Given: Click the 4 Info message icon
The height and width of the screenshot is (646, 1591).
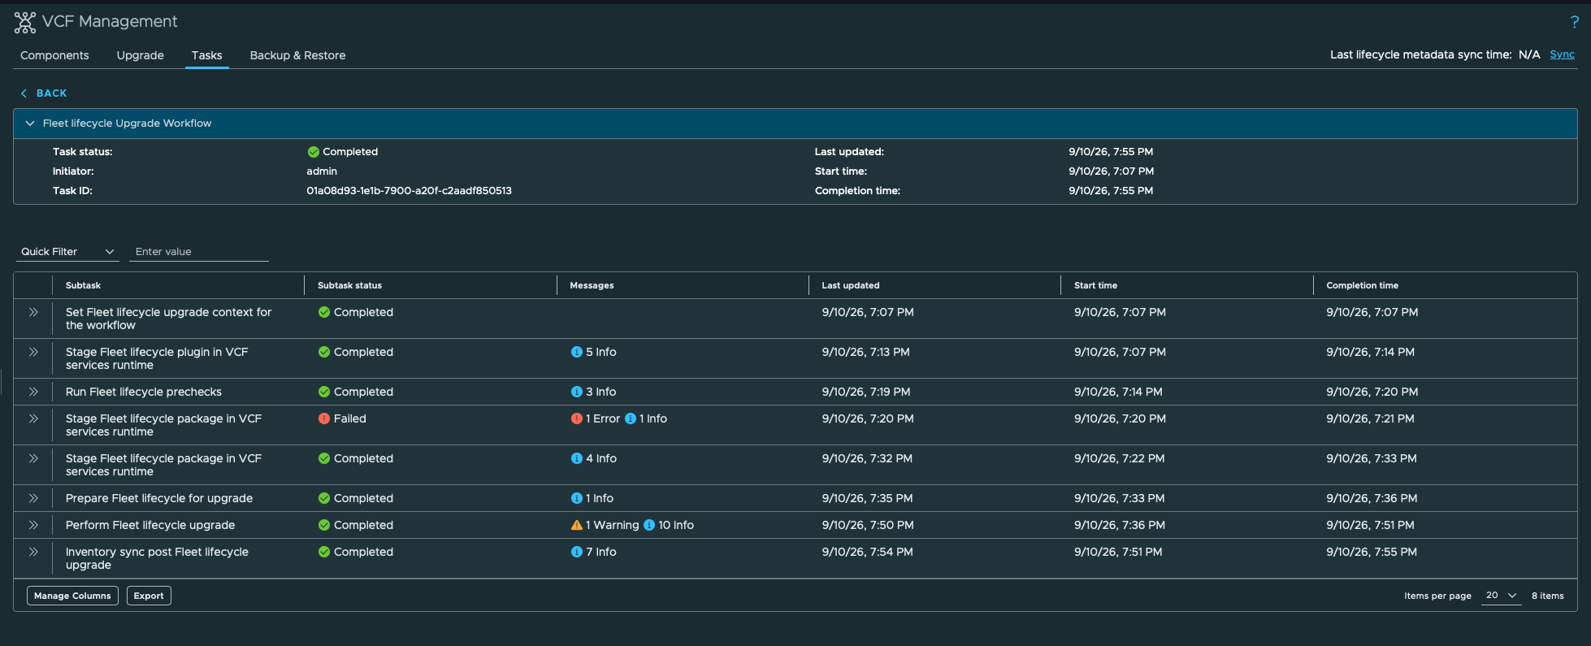Looking at the screenshot, I should pos(576,458).
